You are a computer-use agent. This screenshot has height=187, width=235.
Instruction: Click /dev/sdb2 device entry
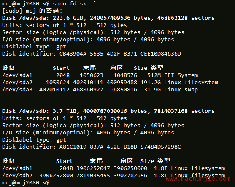click(x=17, y=176)
